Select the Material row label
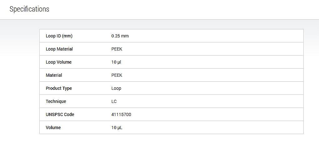This screenshot has width=319, height=145. (x=54, y=75)
